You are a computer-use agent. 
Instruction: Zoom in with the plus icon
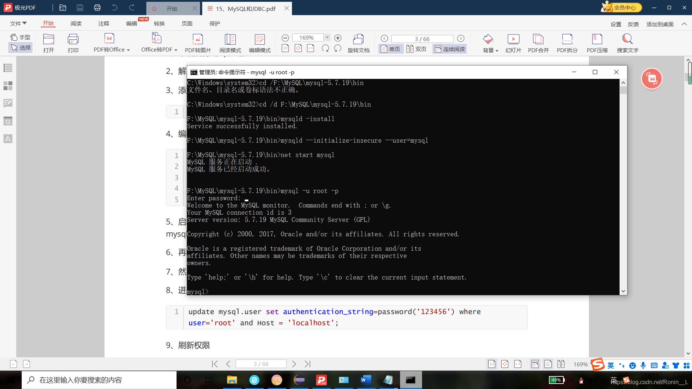(338, 38)
